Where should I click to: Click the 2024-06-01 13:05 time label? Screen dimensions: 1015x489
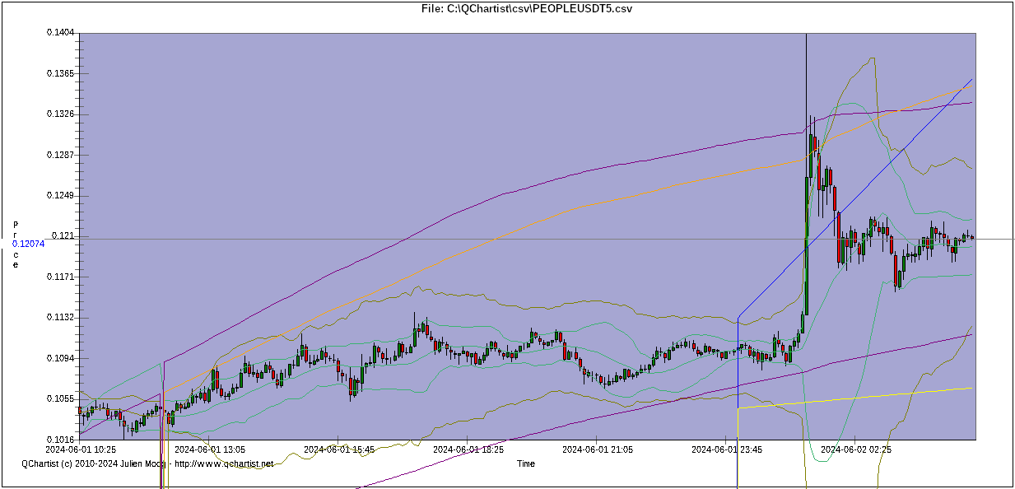[210, 450]
